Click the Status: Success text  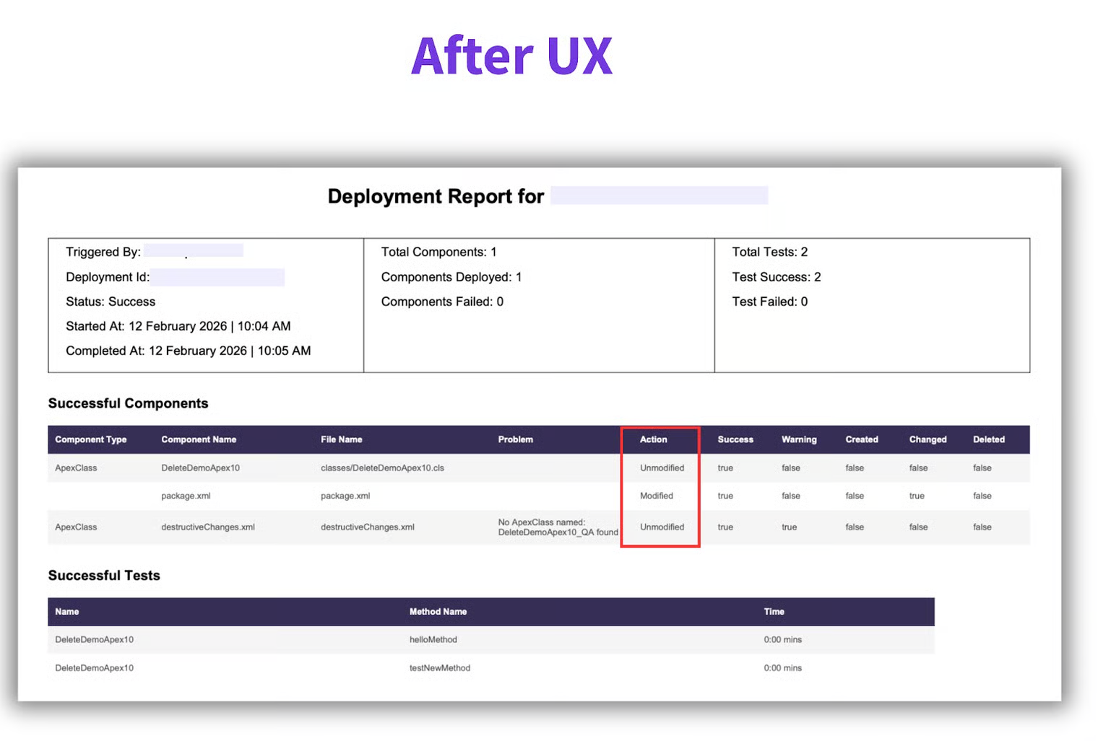point(111,302)
